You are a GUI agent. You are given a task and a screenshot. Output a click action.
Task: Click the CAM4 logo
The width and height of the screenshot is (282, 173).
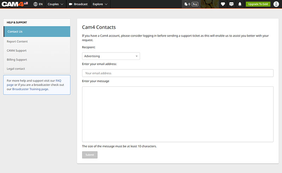coord(14,4)
